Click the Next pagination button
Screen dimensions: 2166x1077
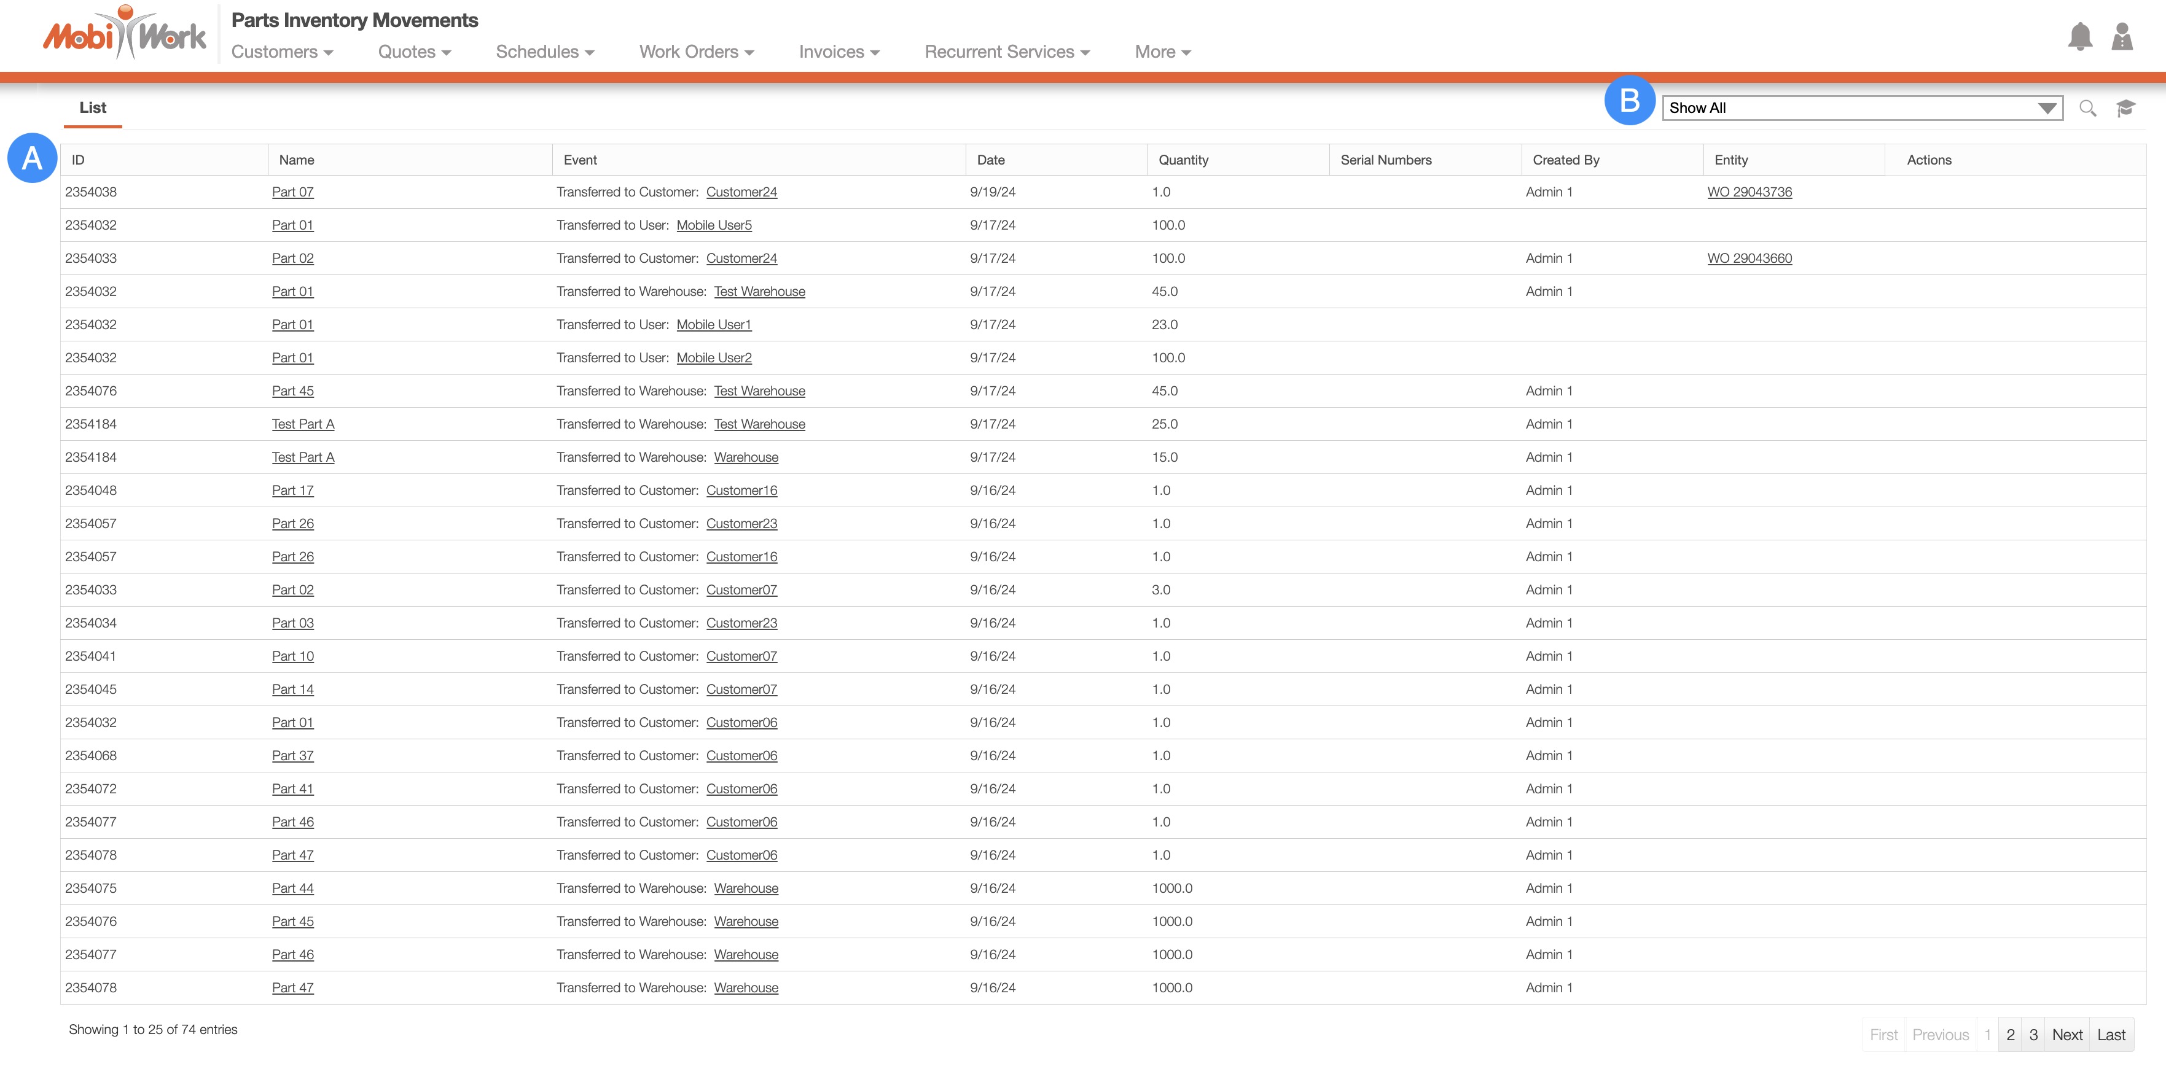(2066, 1035)
